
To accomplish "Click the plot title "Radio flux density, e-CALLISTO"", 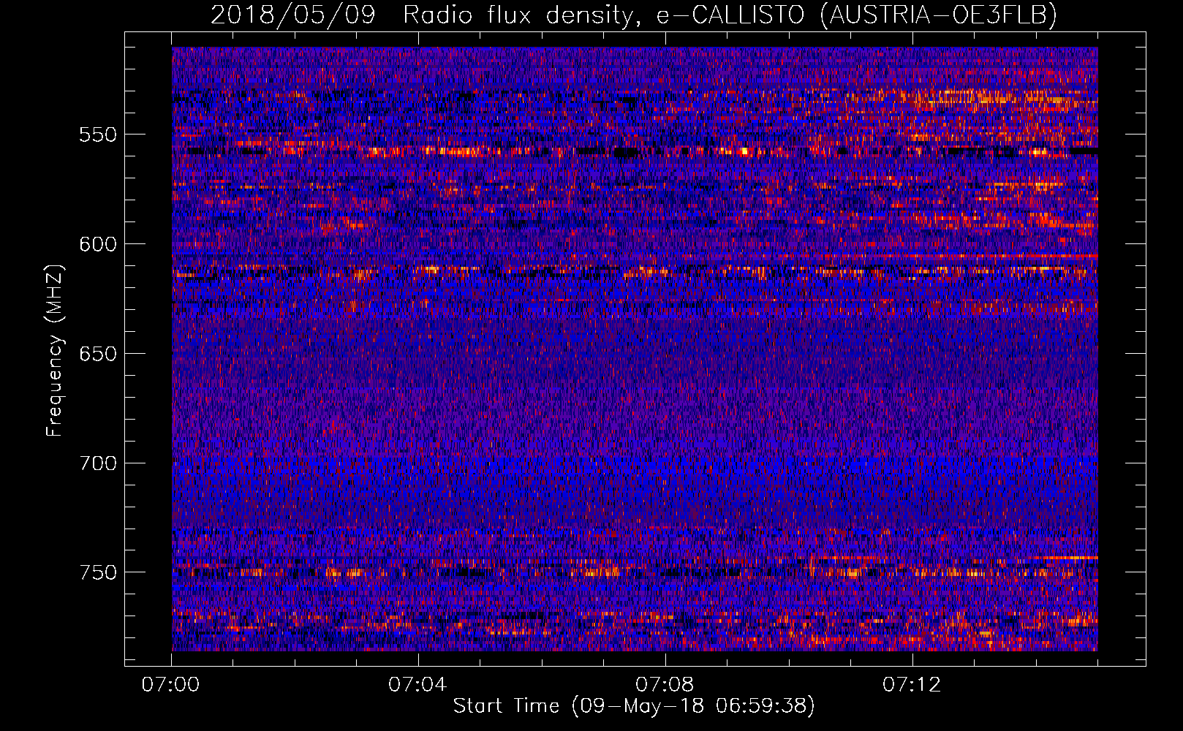I will [603, 15].
